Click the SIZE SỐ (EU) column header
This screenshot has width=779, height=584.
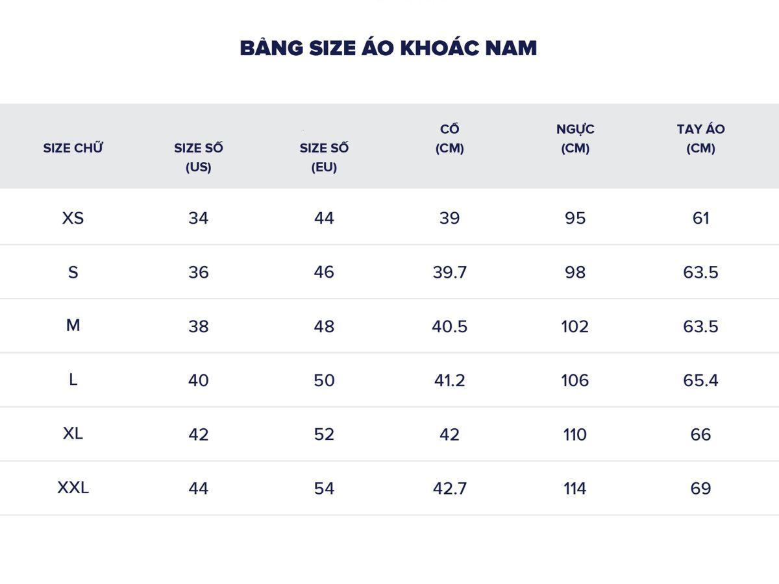tap(324, 157)
